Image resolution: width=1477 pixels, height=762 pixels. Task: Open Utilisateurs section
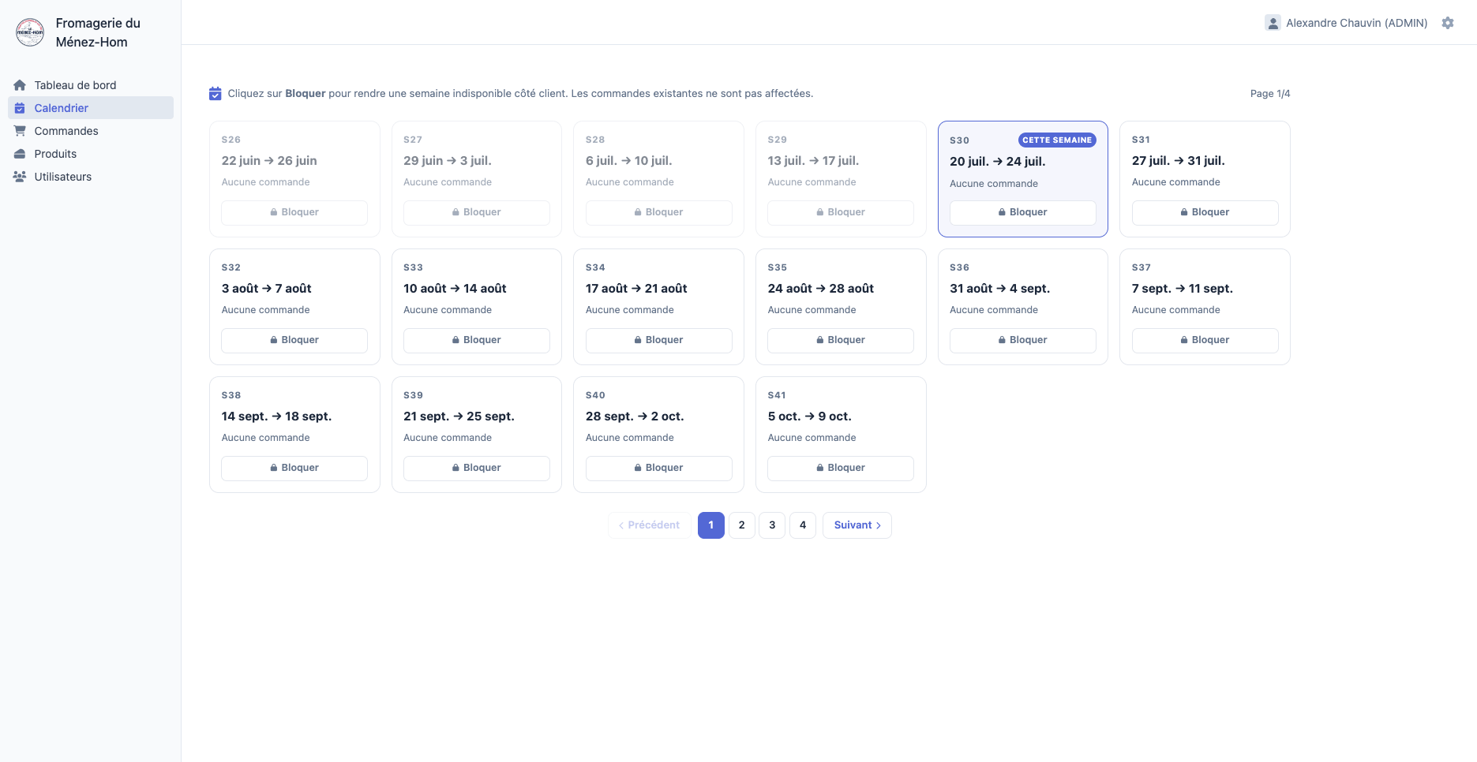coord(91,177)
